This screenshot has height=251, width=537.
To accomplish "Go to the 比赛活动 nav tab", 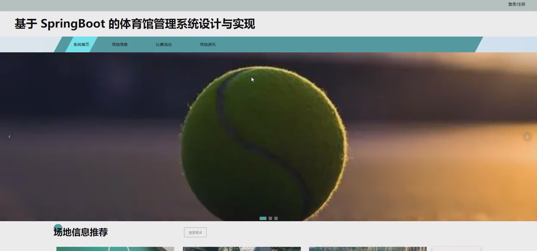I will click(x=164, y=45).
